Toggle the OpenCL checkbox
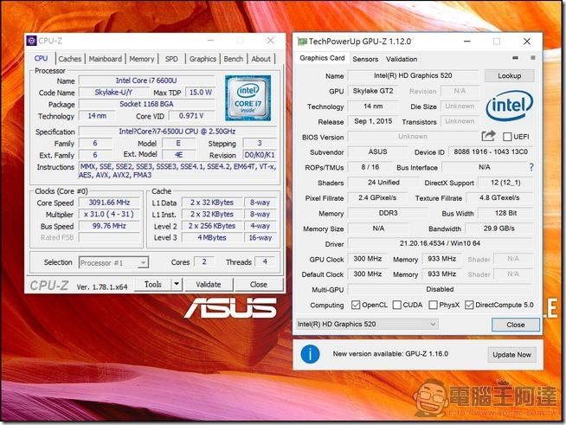Viewport: 566px width, 425px height. click(x=356, y=306)
